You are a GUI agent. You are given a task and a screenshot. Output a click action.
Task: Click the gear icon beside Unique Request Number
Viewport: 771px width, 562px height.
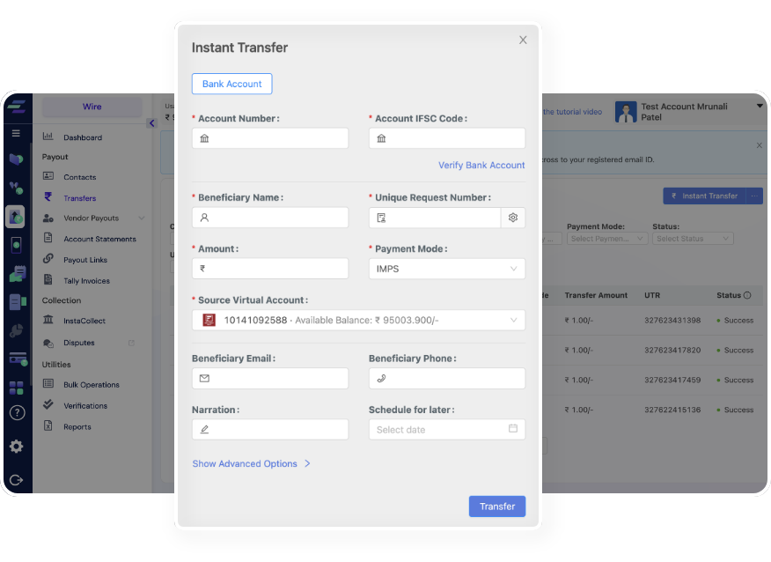(513, 218)
